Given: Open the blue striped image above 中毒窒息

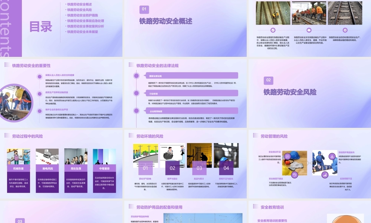Looking at the screenshot, I should tap(104, 156).
